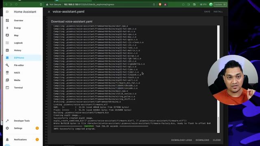The image size is (260, 146).
Task: Click the CLOSE dialog button
Action: click(217, 140)
